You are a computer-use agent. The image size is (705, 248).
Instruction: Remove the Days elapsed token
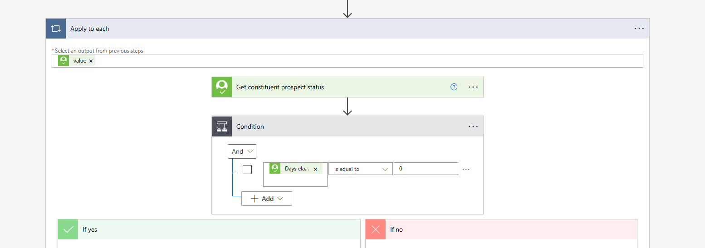pyautogui.click(x=316, y=169)
